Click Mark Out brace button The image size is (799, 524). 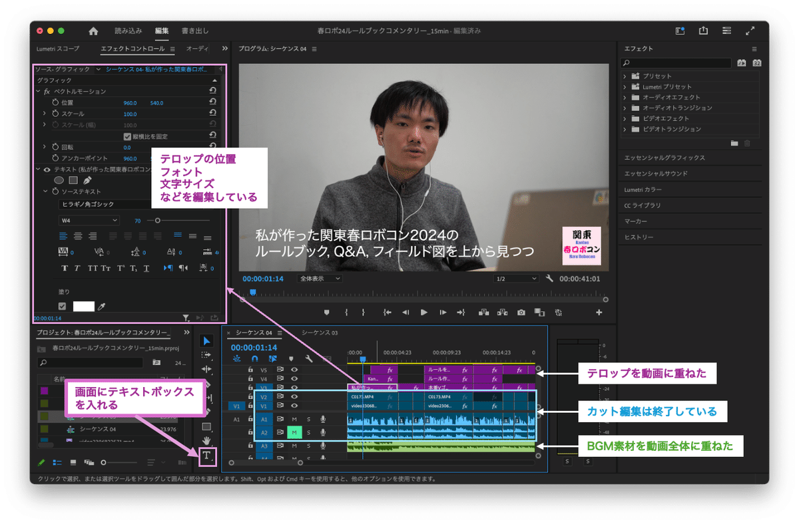coord(363,312)
